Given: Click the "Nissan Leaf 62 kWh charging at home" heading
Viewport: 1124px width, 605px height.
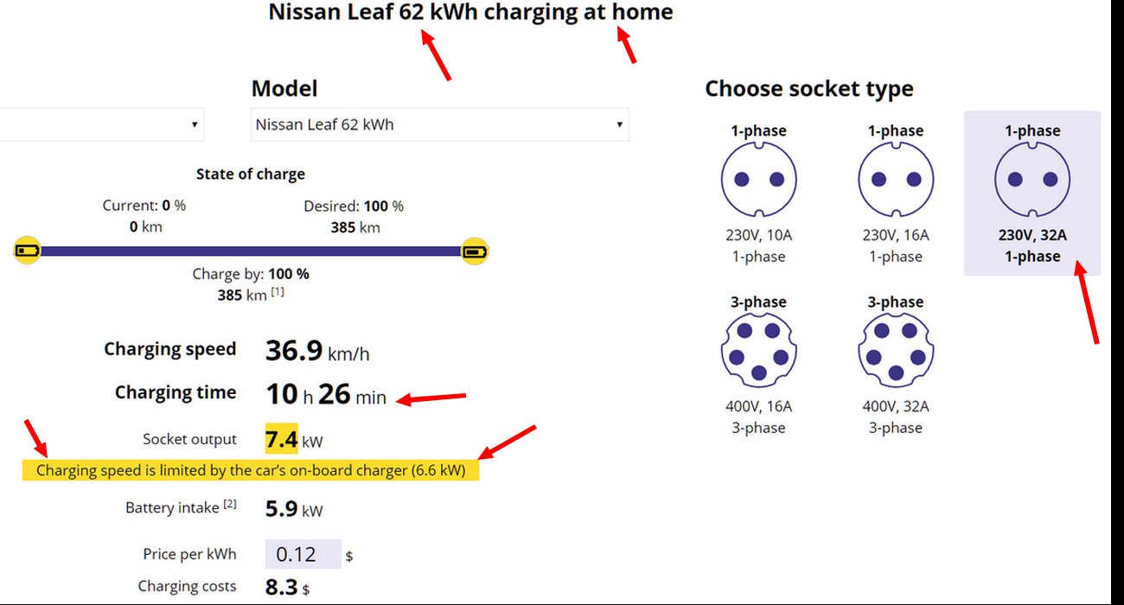Looking at the screenshot, I should (x=470, y=12).
